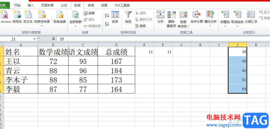Select cell J5 with value 59

tap(237, 89)
